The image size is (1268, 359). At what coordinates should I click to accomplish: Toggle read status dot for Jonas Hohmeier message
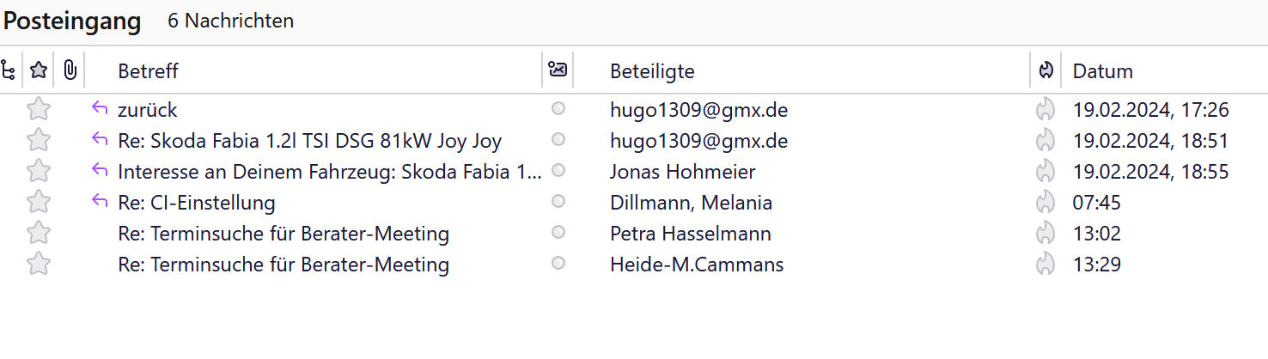pos(558,171)
